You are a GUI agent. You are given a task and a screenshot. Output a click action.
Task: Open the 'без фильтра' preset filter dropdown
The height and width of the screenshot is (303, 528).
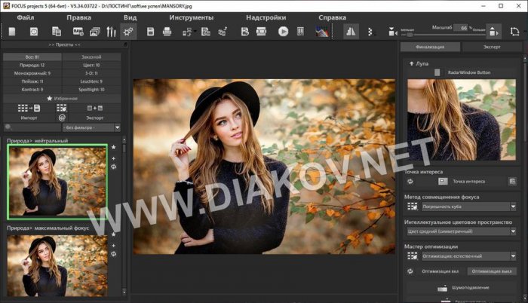click(91, 128)
